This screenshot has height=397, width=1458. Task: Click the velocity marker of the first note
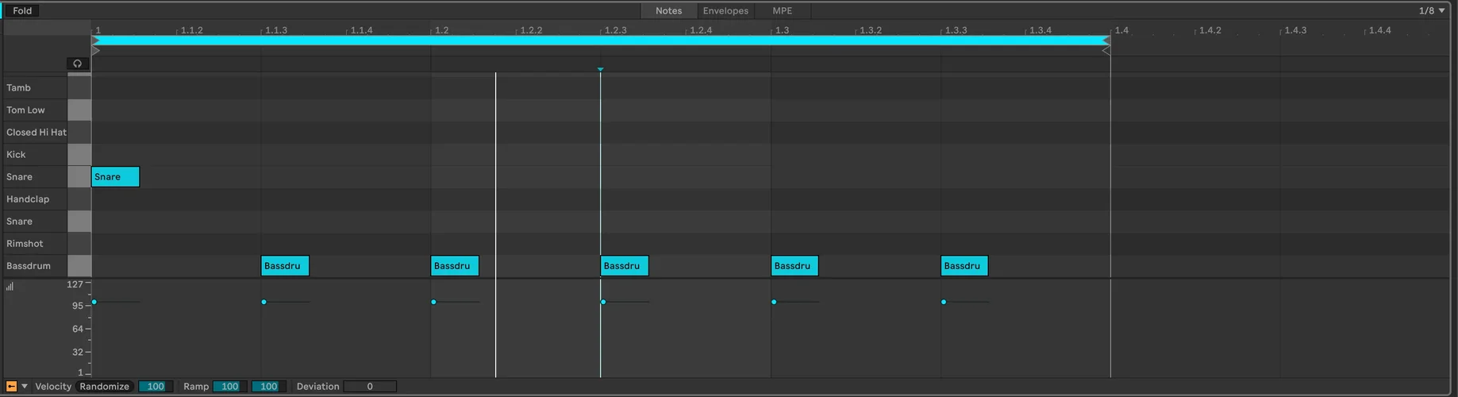point(94,302)
